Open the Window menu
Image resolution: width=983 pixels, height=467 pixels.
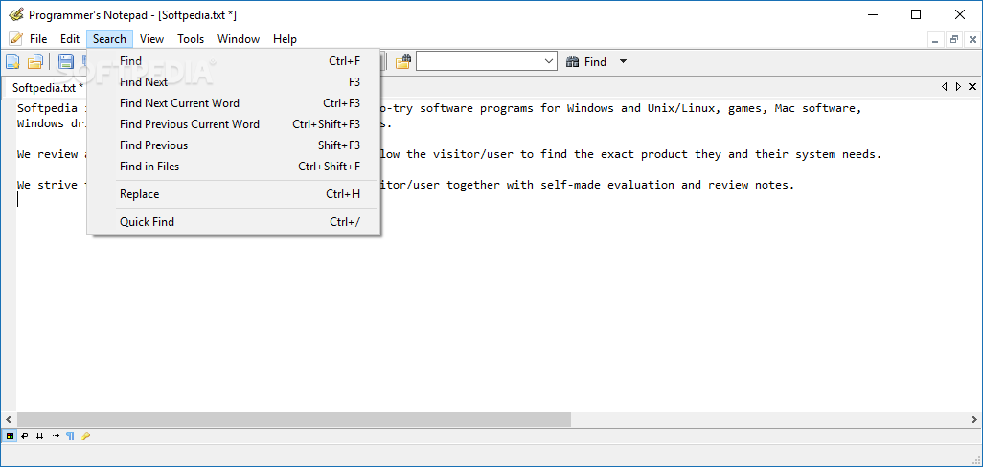239,39
